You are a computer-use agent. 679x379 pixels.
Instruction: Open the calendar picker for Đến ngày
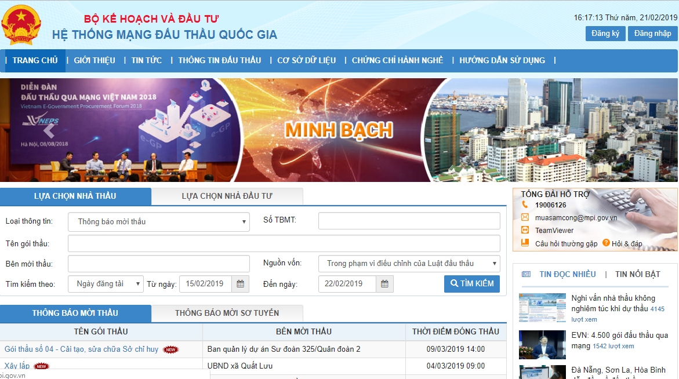point(384,283)
